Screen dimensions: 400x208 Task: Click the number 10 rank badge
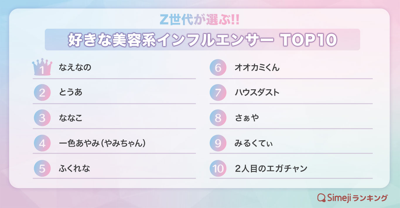coord(218,168)
